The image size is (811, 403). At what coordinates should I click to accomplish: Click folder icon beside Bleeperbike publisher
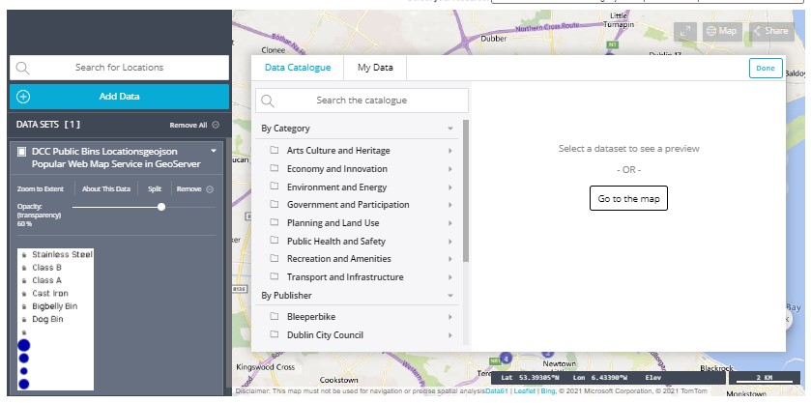tap(275, 316)
